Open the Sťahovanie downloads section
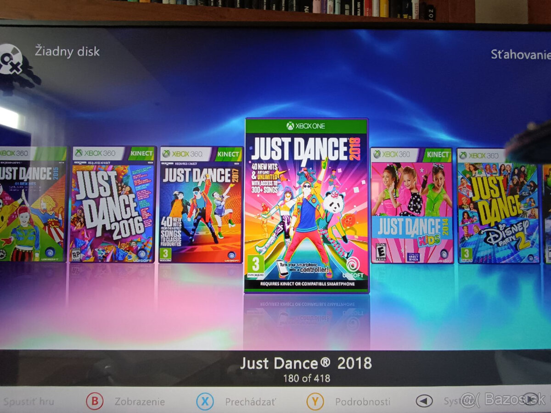The height and width of the screenshot is (413, 551). pyautogui.click(x=520, y=55)
